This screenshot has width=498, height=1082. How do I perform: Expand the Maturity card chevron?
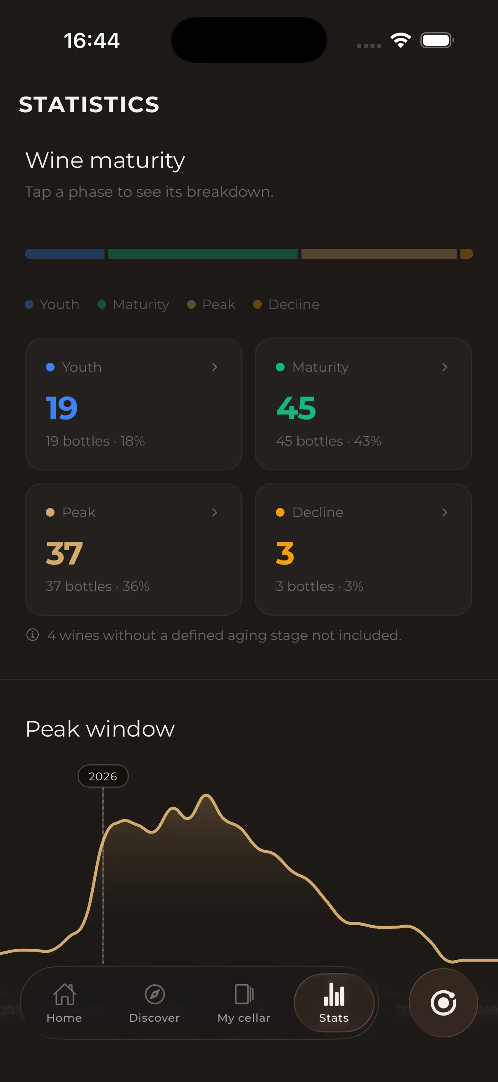coord(444,367)
